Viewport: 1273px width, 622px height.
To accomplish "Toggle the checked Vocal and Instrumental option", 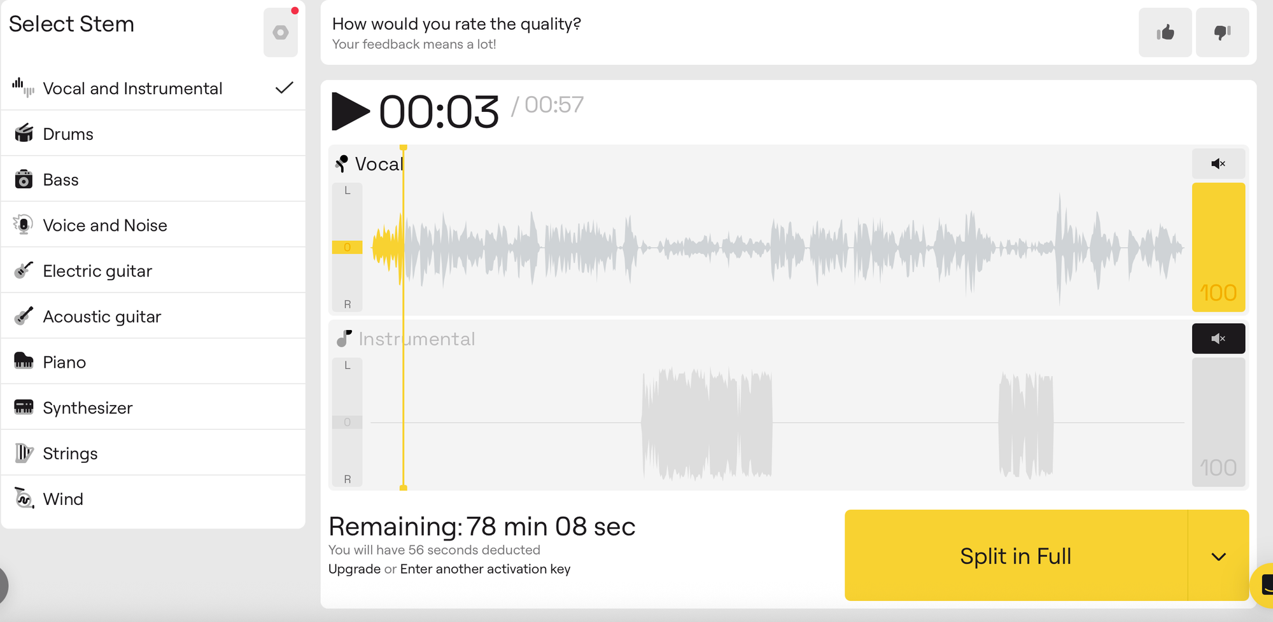I will coord(153,88).
